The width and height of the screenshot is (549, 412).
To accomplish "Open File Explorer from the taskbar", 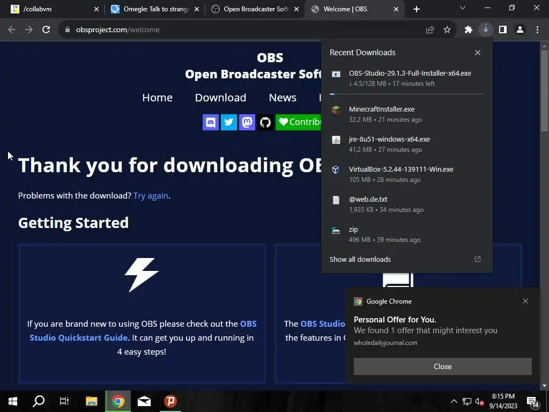I will (x=91, y=401).
